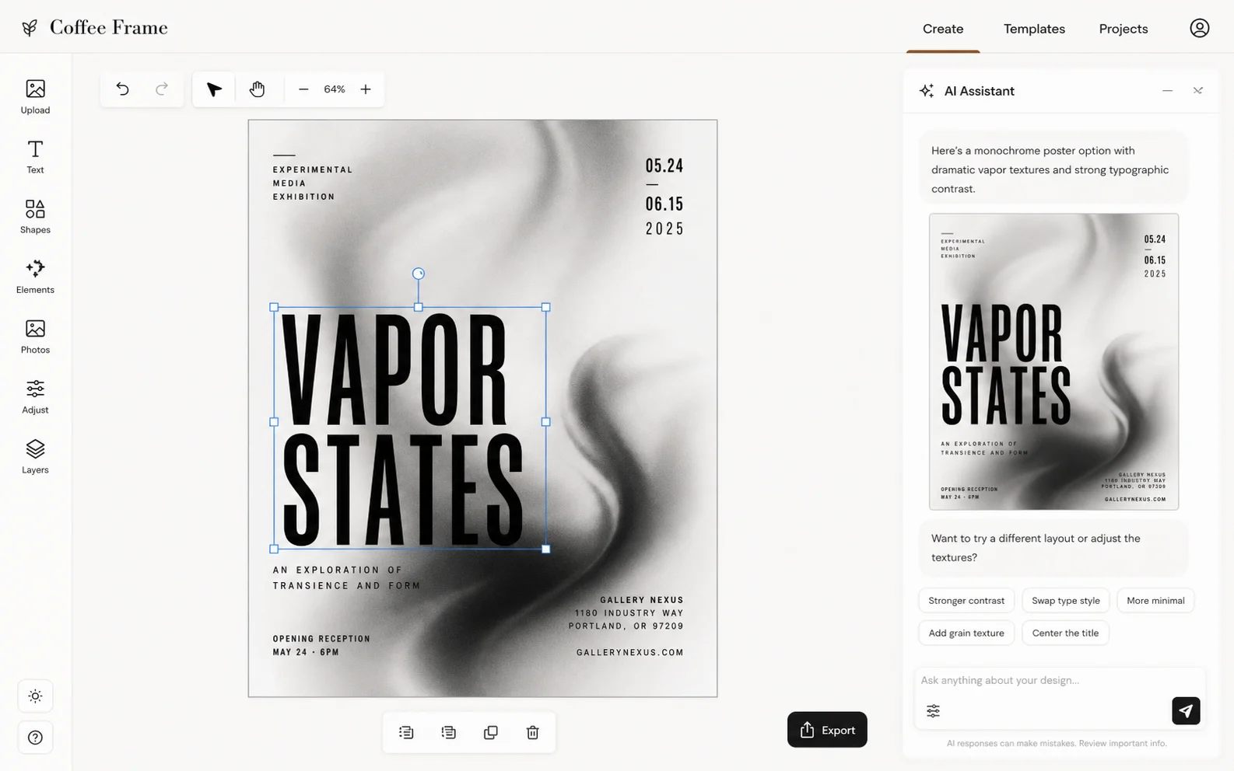Open assistant settings sliders icon
This screenshot has width=1234, height=771.
(933, 710)
